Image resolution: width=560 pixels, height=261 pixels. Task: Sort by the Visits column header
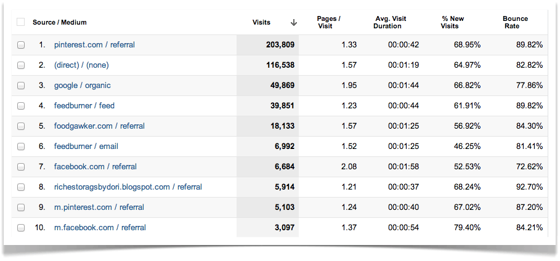click(x=261, y=22)
